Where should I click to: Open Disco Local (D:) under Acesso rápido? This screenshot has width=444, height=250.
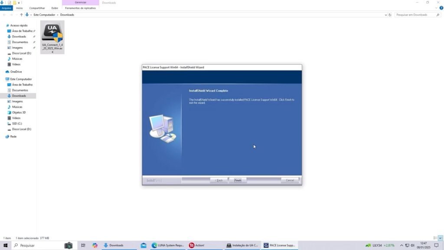[x=22, y=53]
